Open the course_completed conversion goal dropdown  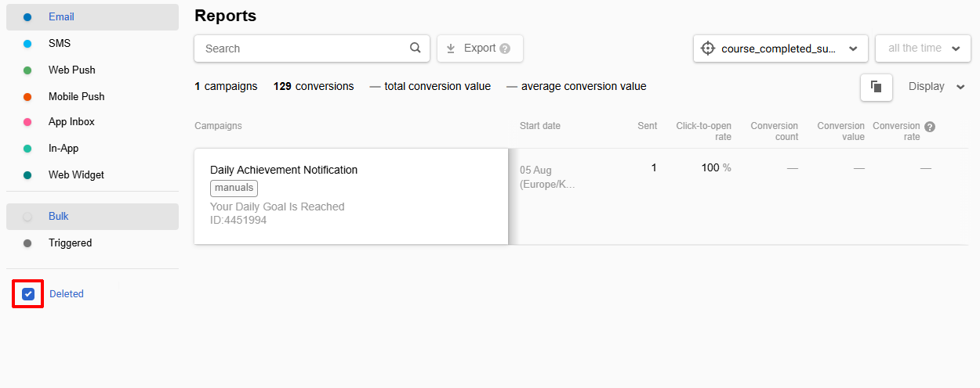pos(780,48)
